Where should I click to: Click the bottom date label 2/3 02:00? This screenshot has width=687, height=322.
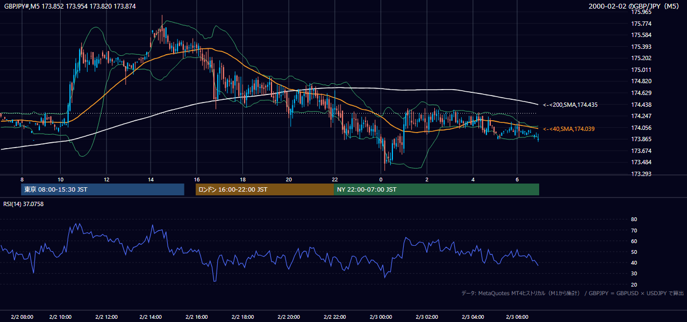point(427,317)
